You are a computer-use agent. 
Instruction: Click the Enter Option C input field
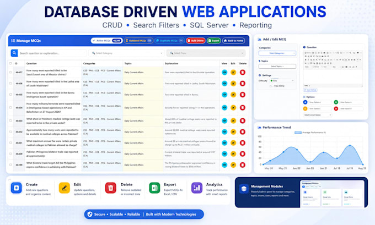[320, 108]
